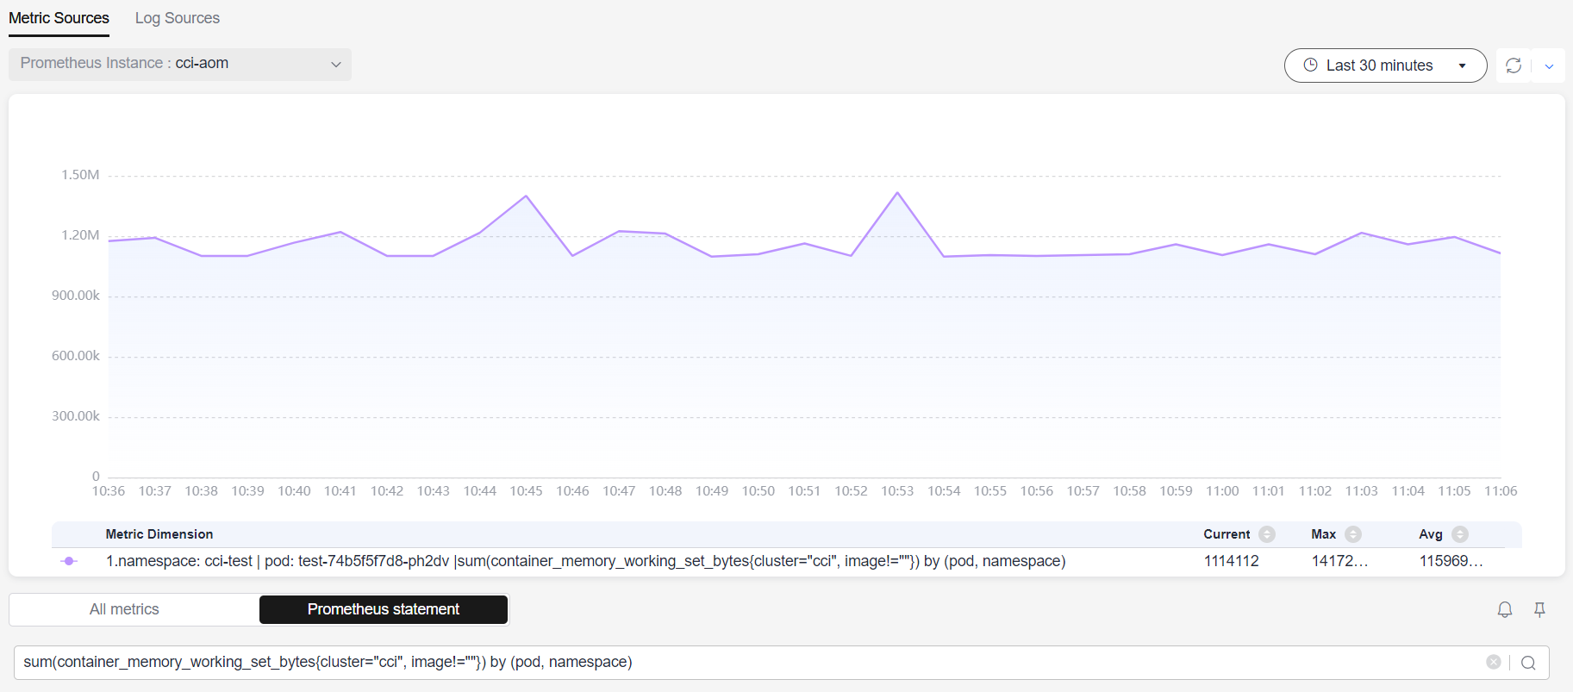Screen dimensions: 1573x692
Task: Click the 1.50M y-axis label
Action: pos(80,175)
